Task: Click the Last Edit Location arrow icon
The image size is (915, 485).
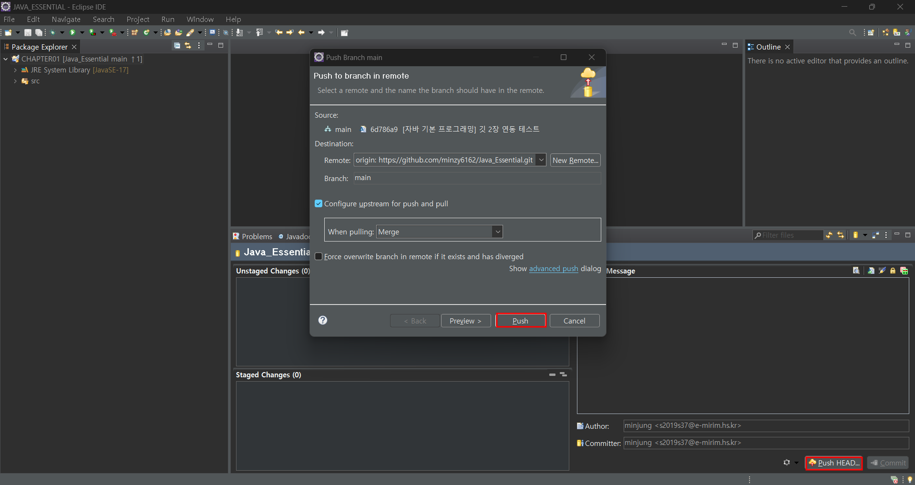Action: (x=279, y=32)
